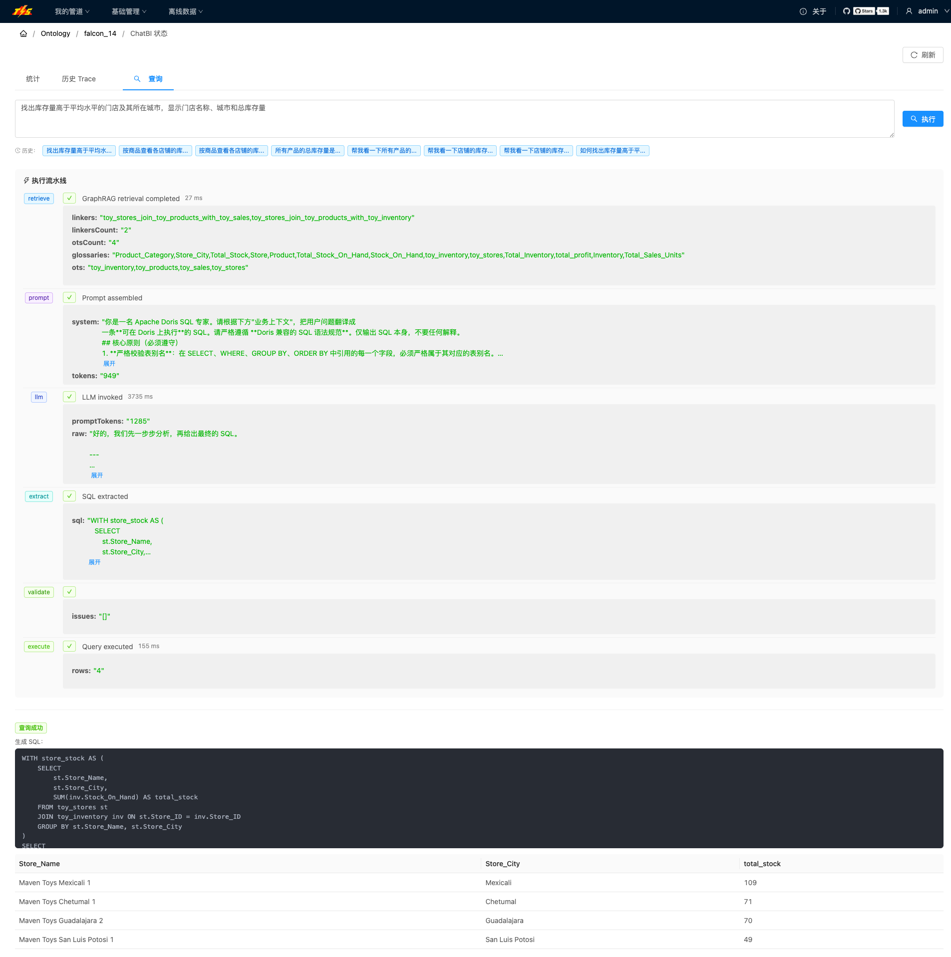
Task: Open the 关于 menu item
Action: [819, 11]
